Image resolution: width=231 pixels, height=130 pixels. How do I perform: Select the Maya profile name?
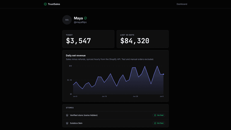78,18
